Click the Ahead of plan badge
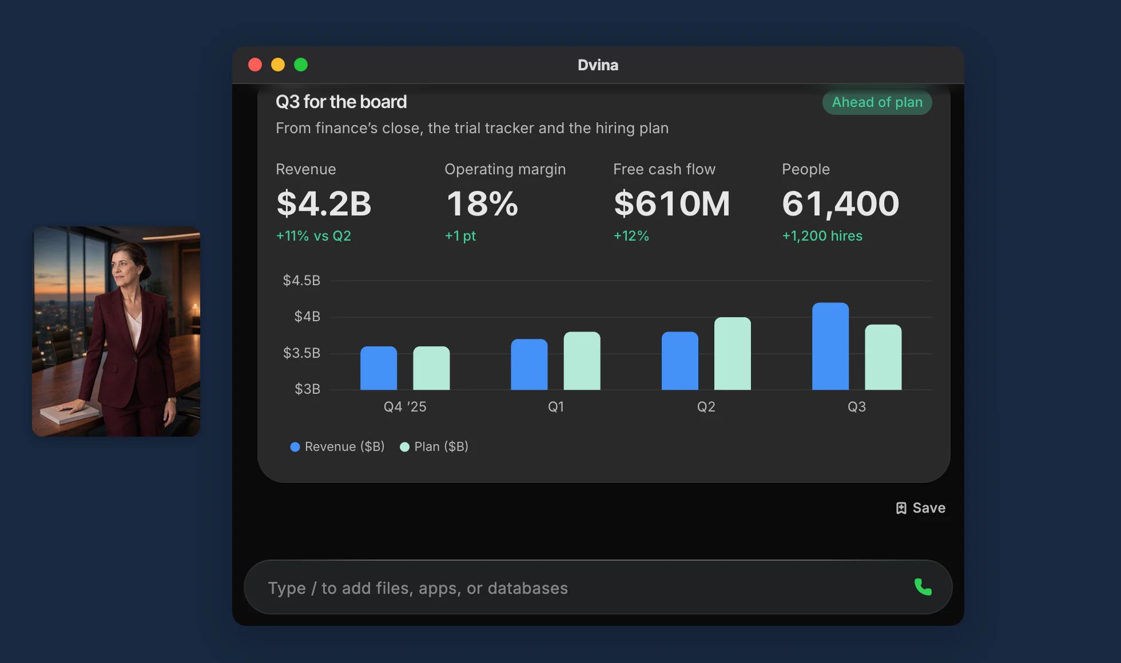This screenshot has height=663, width=1121. point(877,102)
